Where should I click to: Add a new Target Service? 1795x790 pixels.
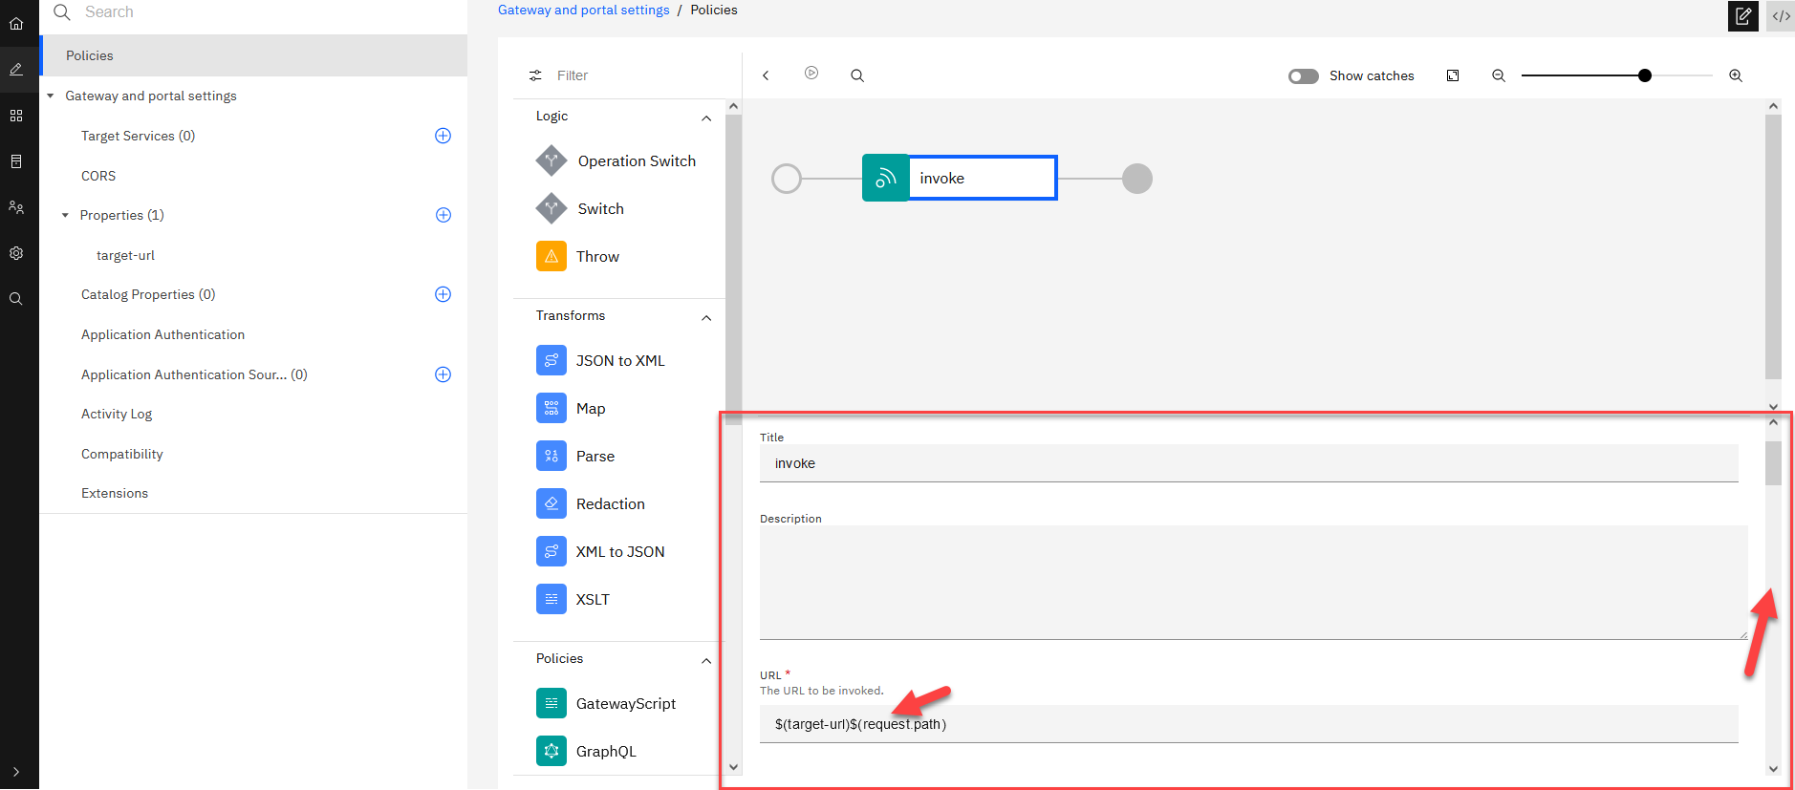click(x=443, y=136)
